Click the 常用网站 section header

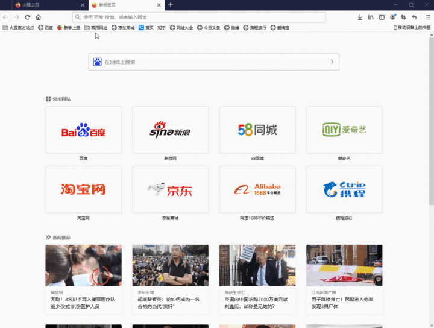click(x=58, y=99)
